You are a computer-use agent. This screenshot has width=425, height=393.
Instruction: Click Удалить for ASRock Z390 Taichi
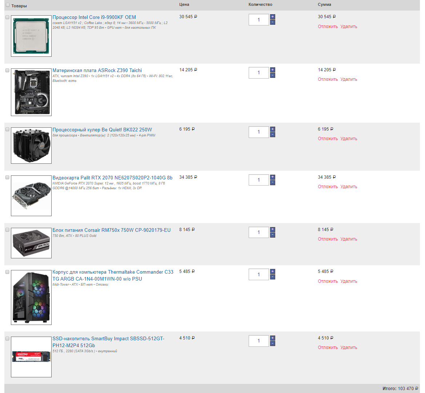(x=349, y=79)
